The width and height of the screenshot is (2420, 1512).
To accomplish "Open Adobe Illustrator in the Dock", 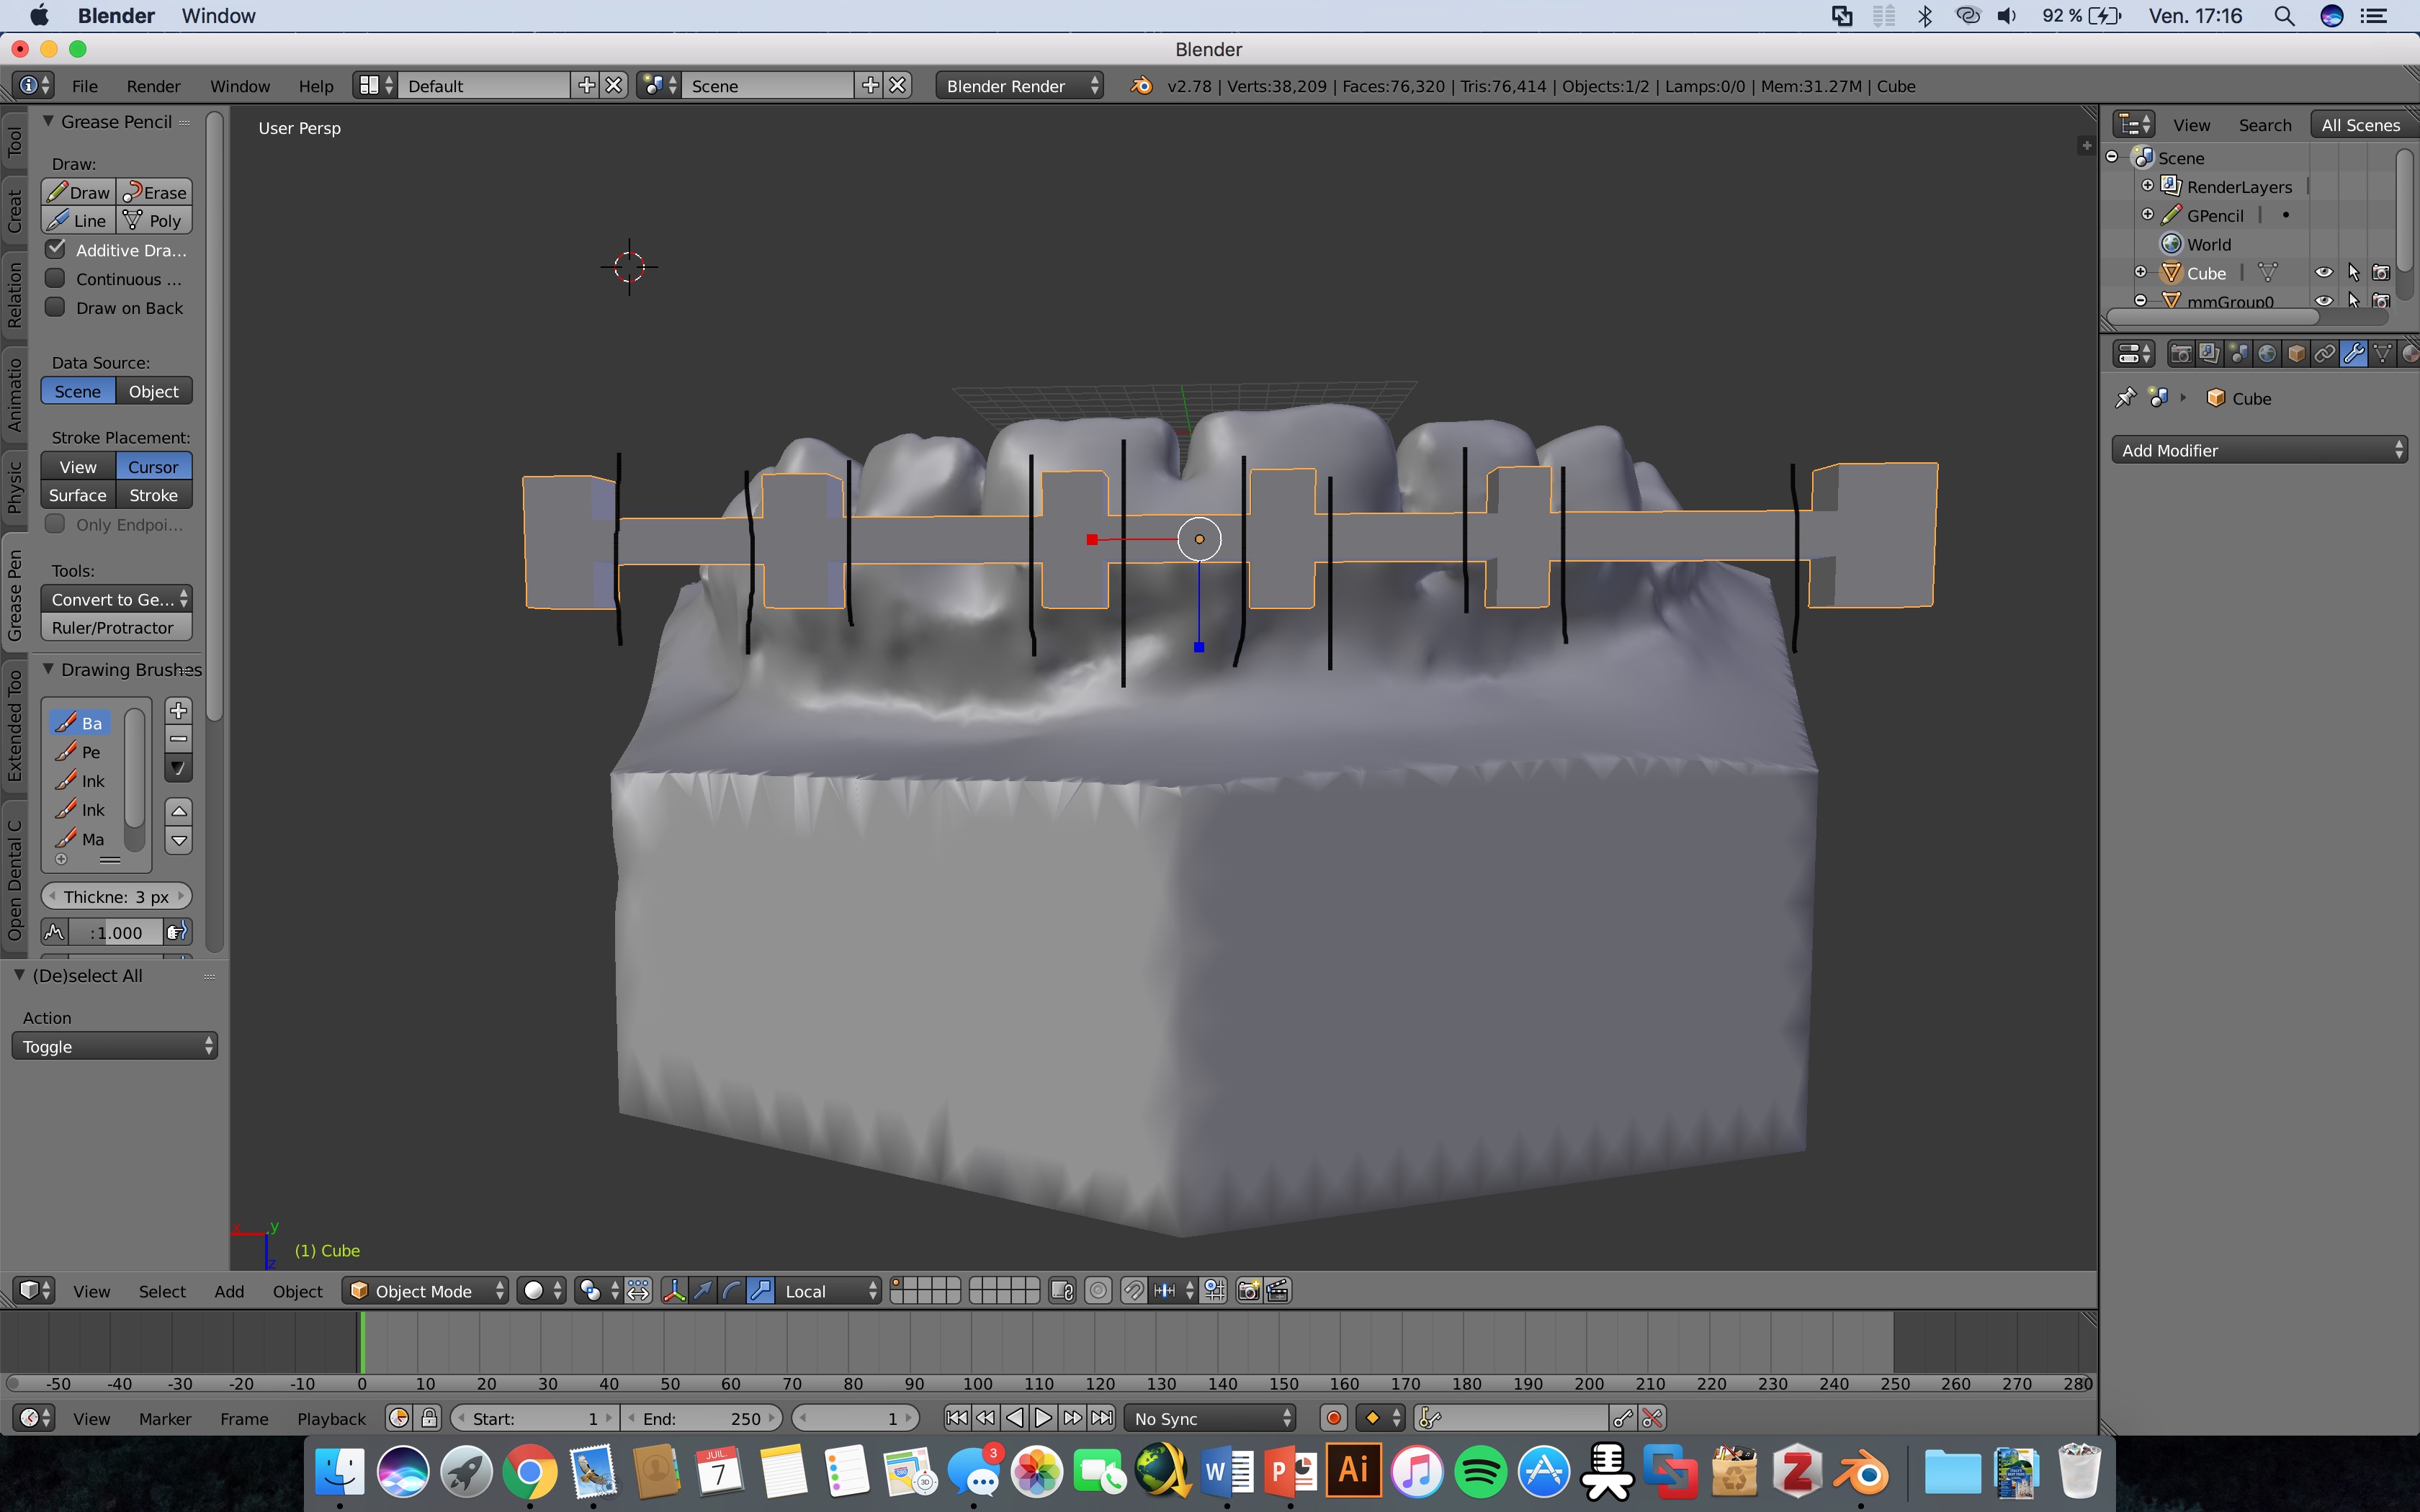I will coord(1353,1472).
